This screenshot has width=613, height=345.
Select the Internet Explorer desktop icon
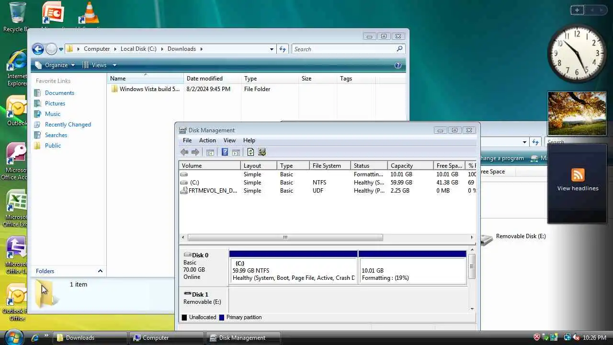[17, 68]
